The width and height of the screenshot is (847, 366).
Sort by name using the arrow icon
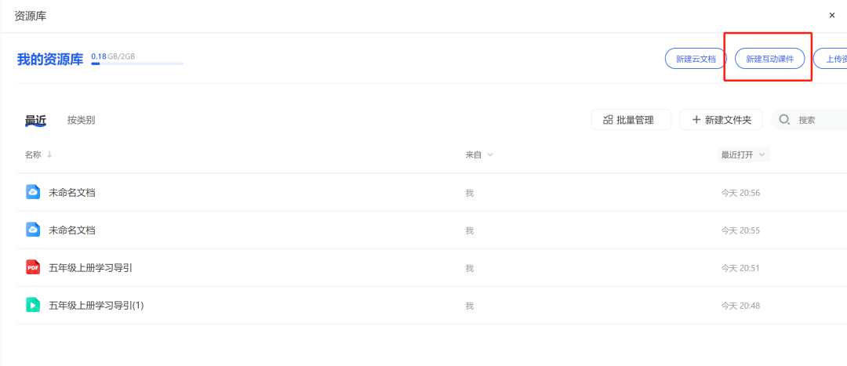click(x=50, y=154)
